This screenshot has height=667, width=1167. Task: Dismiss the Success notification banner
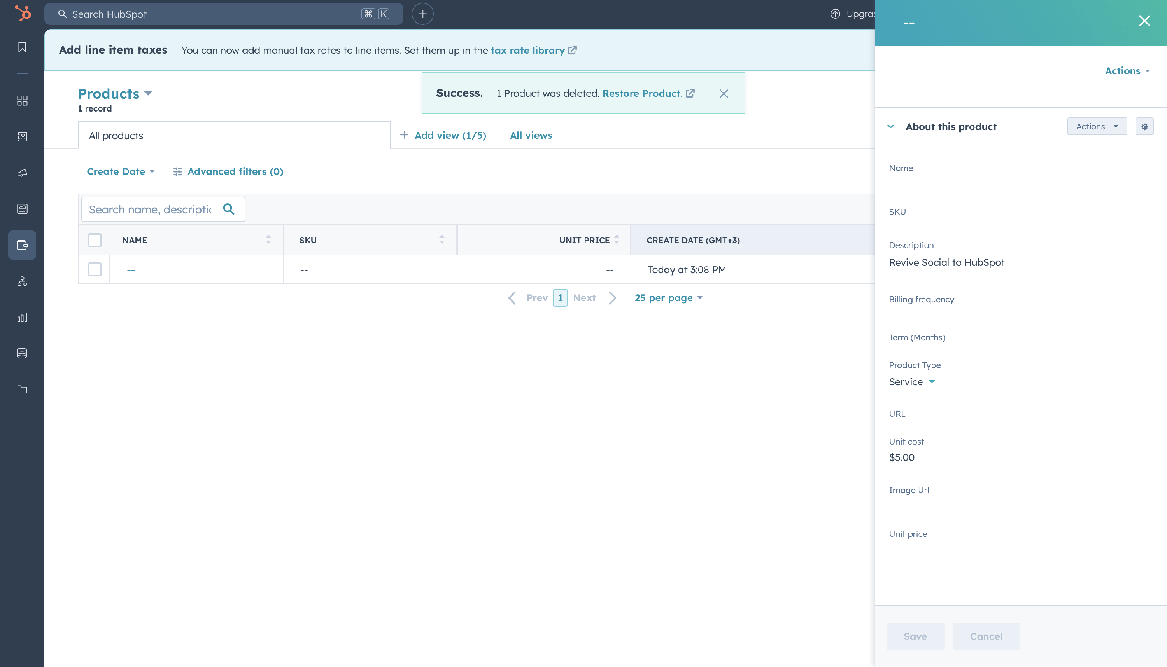[x=723, y=93]
